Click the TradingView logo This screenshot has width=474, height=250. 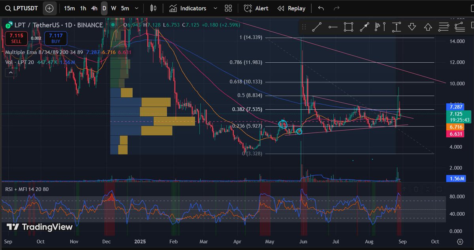[x=39, y=227]
